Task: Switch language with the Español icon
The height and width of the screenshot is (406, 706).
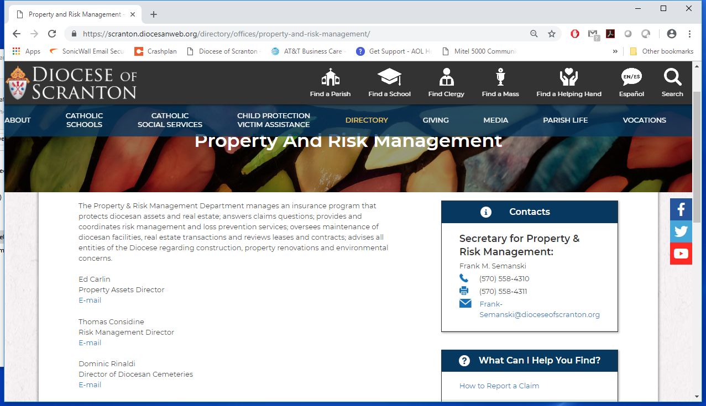Action: point(631,77)
